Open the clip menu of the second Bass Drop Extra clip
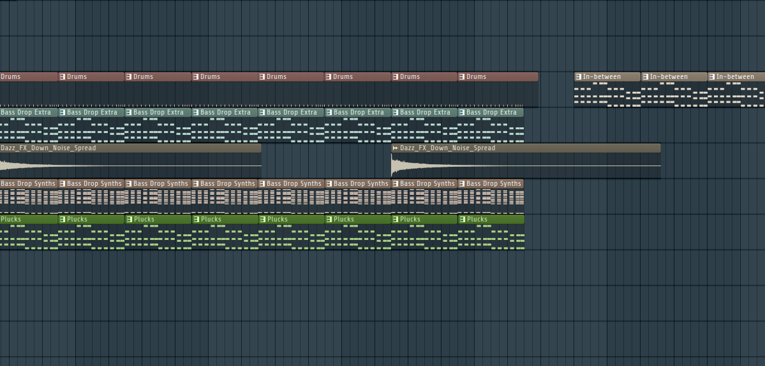This screenshot has width=765, height=366. click(63, 113)
